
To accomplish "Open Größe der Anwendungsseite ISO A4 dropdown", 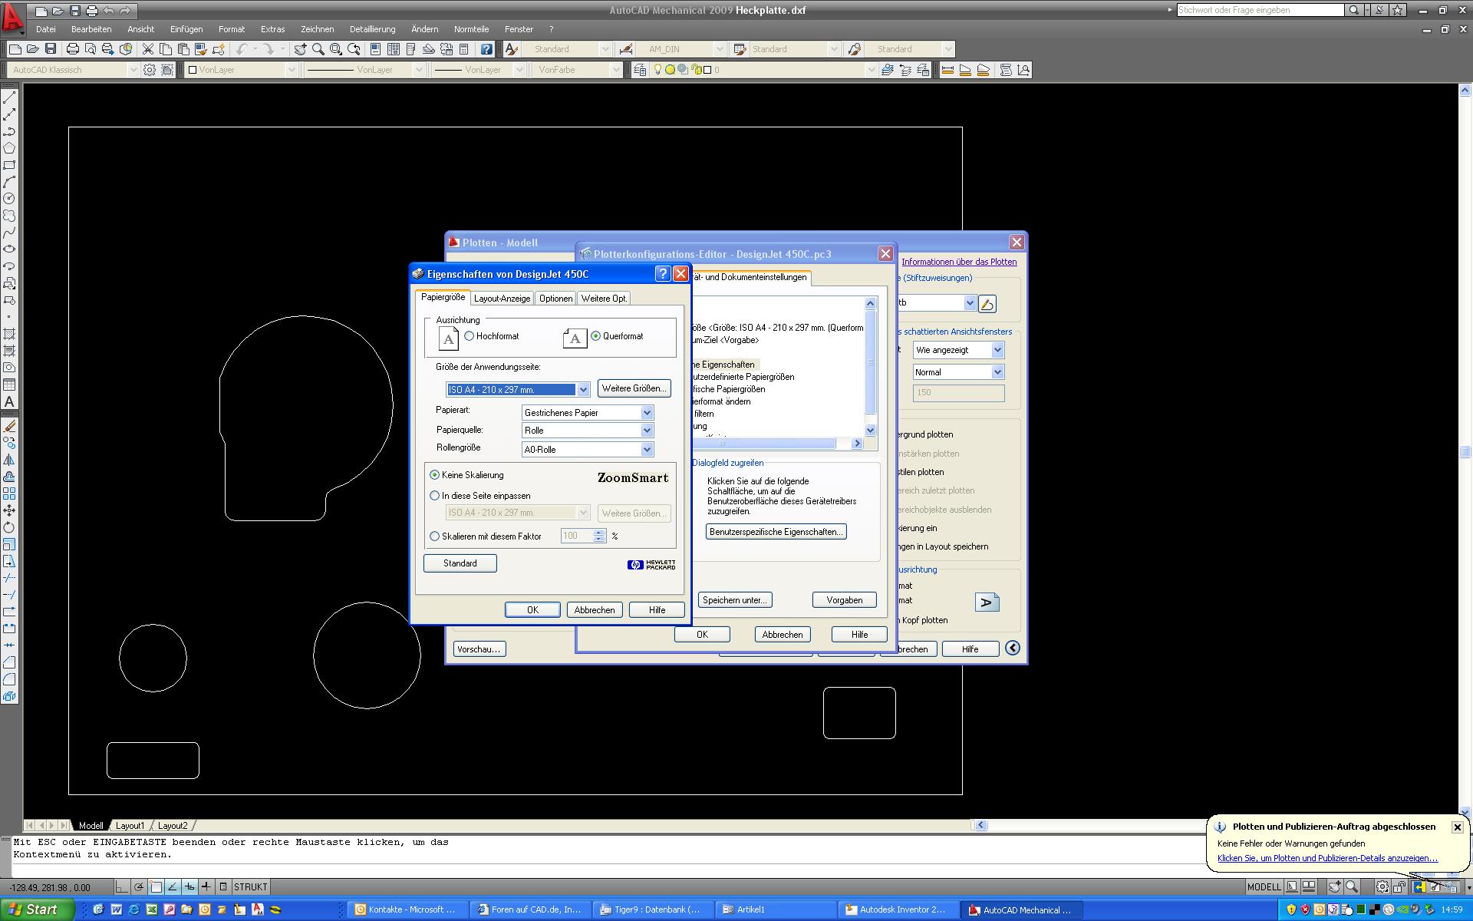I will coord(518,390).
